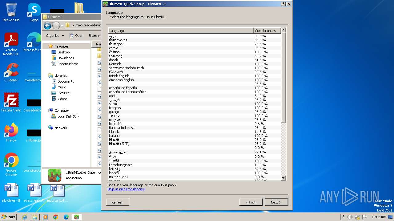
Task: Click the volume speaker tray icon
Action: point(350,217)
